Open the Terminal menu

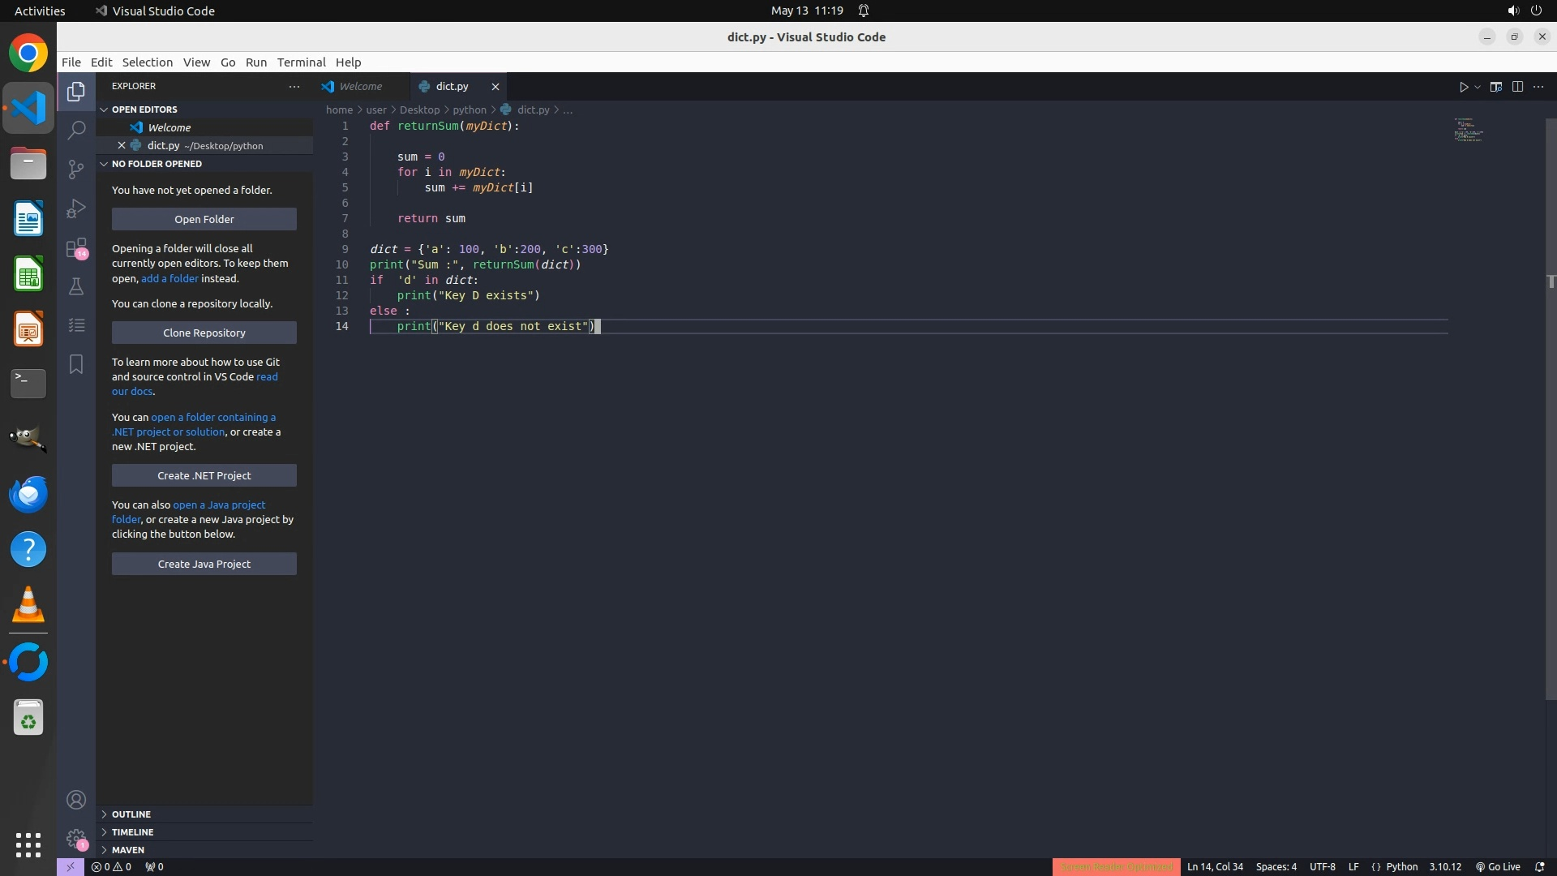pyautogui.click(x=301, y=62)
